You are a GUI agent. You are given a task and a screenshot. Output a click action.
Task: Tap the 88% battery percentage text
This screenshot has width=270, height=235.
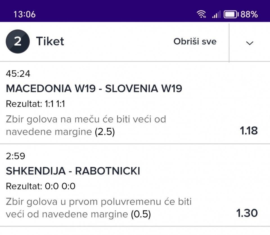[249, 14]
